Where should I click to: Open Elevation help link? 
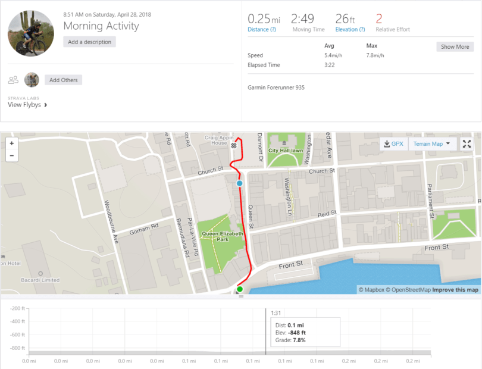350,29
